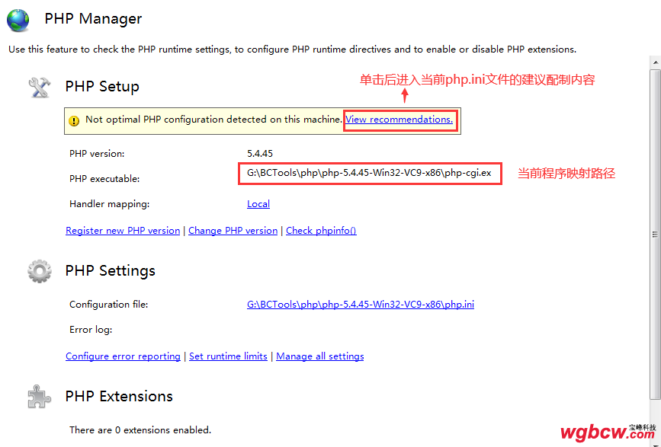Click the 'Use this feature to check' description
Image resolution: width=661 pixels, height=447 pixels.
tap(292, 49)
